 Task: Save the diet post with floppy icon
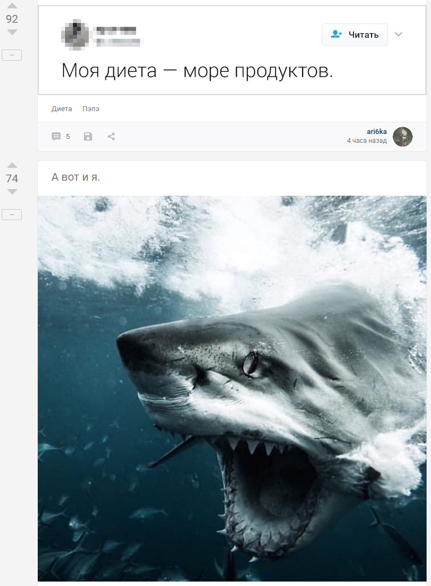point(88,136)
